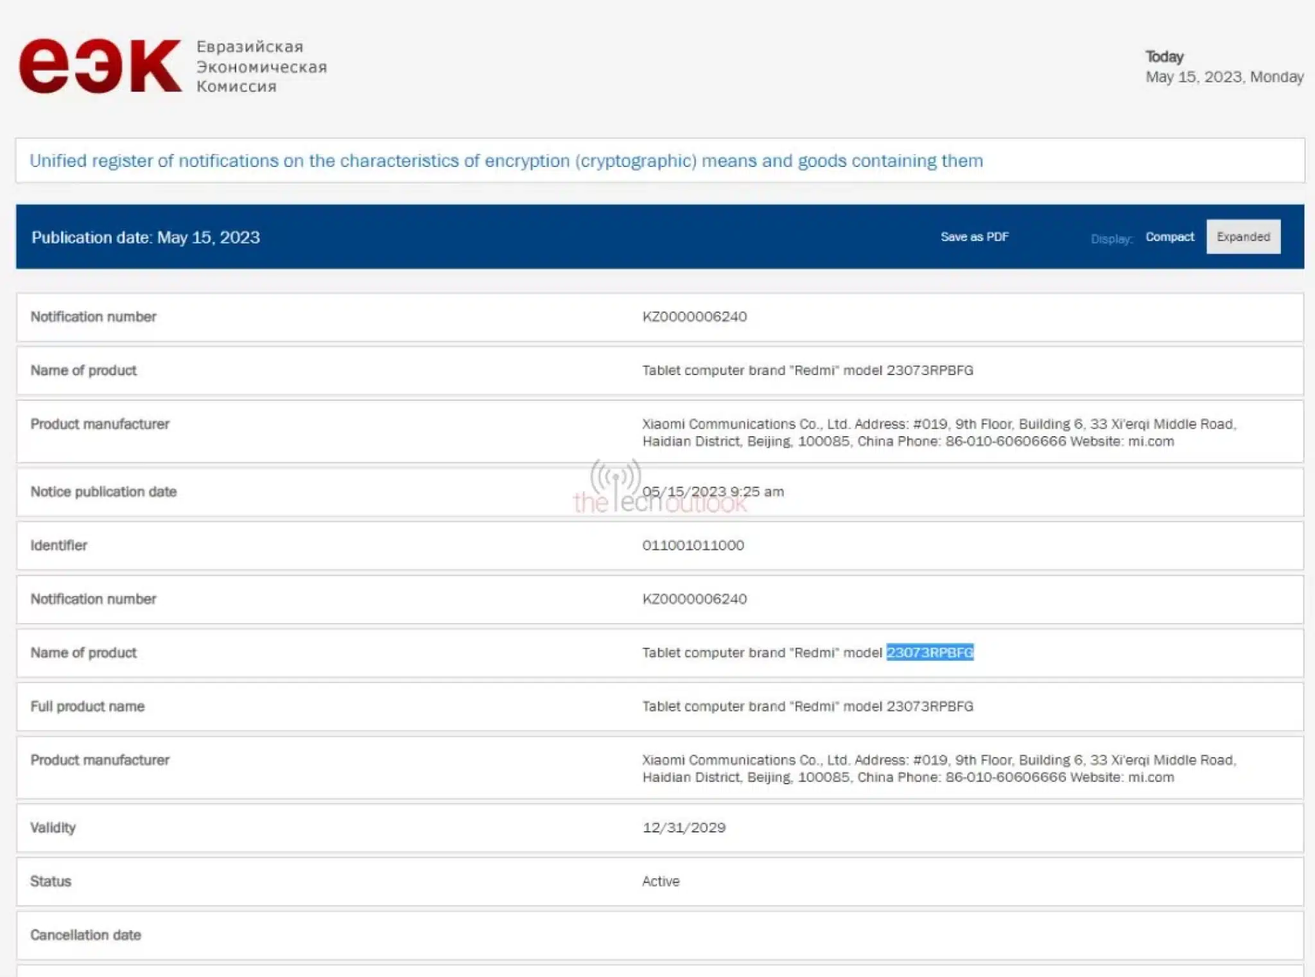Image resolution: width=1315 pixels, height=977 pixels.
Task: Click the Full product name row value
Action: pos(807,707)
